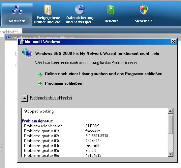Click the Microsoft Windows title bar icon
Screen dimensions: 181x168
(21, 42)
